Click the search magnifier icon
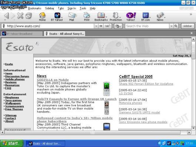Screen dimensions: 196x147 [x=176, y=26]
